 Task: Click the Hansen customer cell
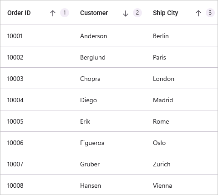click(109, 185)
